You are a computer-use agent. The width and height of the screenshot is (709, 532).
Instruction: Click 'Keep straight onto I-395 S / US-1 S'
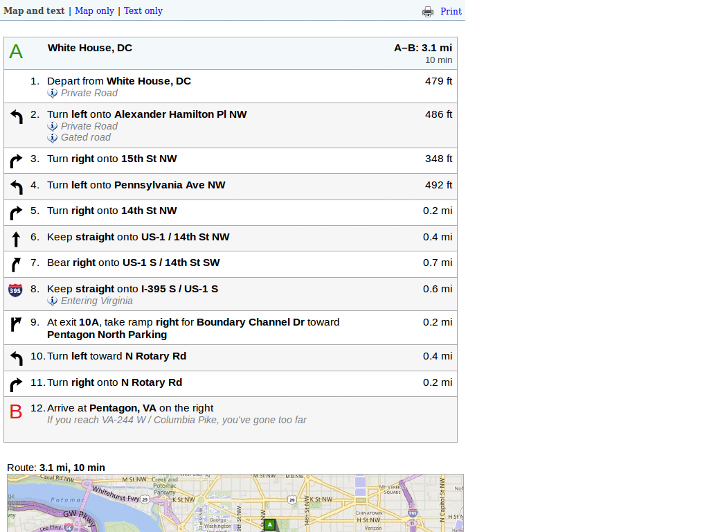(132, 289)
